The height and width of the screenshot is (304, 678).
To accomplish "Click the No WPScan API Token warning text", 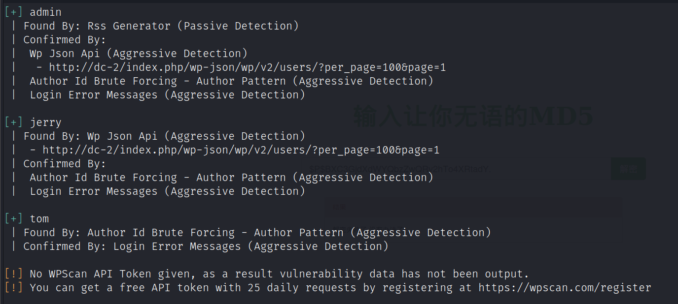I will tap(279, 274).
